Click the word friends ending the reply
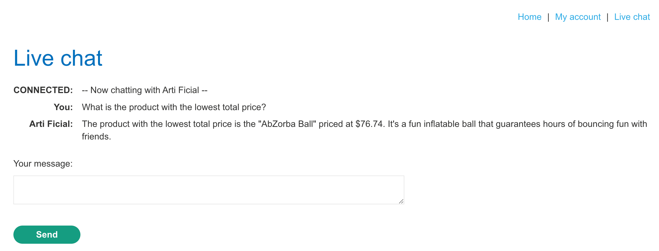 pyautogui.click(x=96, y=136)
